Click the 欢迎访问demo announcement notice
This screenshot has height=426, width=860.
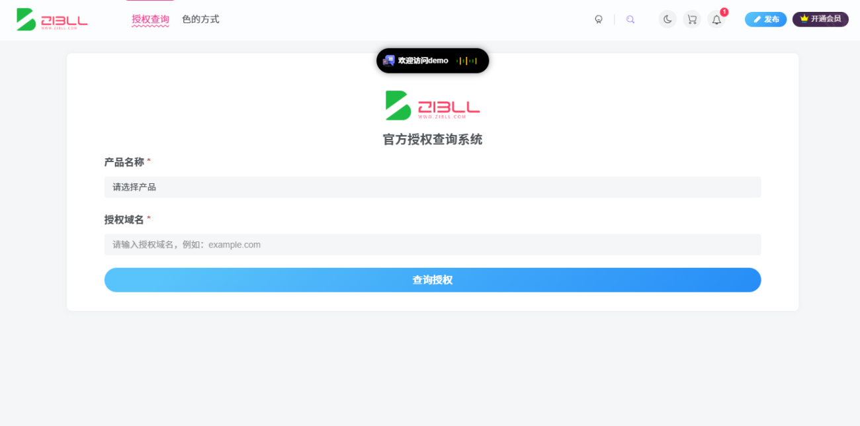(422, 60)
